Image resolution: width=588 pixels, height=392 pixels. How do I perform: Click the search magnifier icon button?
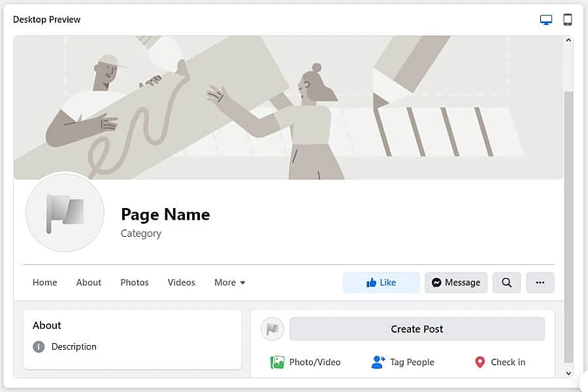[506, 282]
